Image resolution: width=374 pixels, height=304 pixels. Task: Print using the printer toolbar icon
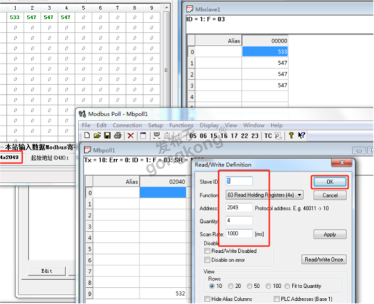pos(118,135)
